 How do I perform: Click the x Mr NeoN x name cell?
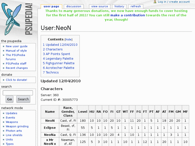pyautogui.click(x=50, y=142)
